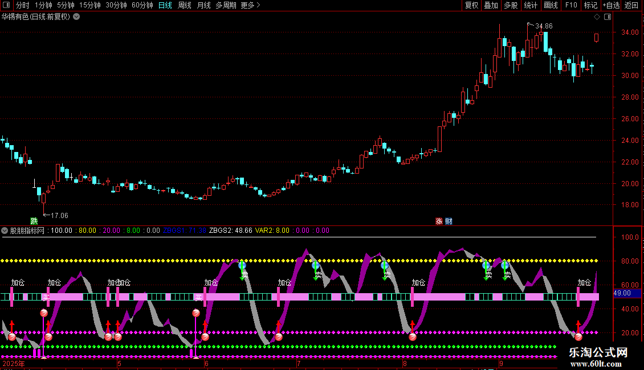Click the 复权 button
The height and width of the screenshot is (370, 644).
pyautogui.click(x=471, y=5)
